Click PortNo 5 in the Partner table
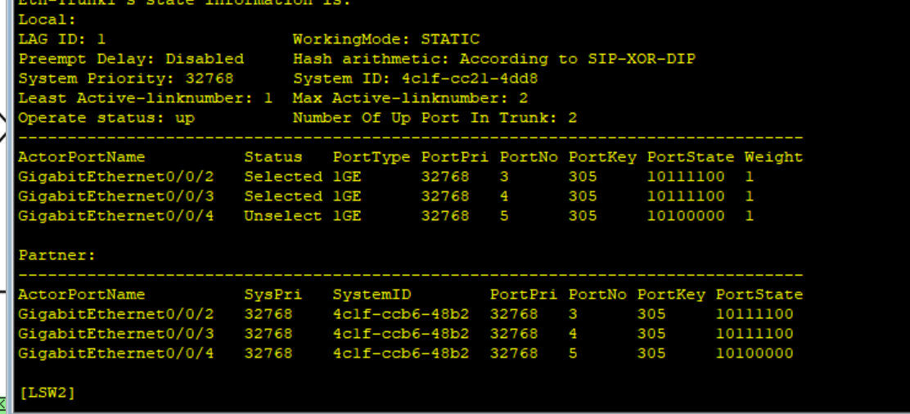This screenshot has width=910, height=414. 574,353
